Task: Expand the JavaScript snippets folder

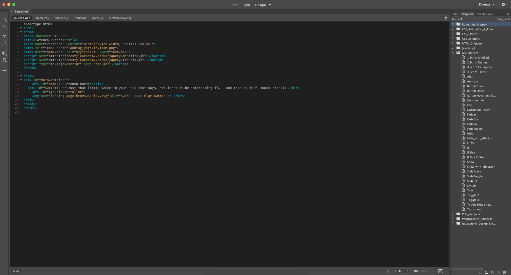Action: (453, 48)
